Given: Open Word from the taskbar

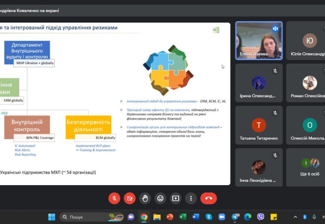Looking at the screenshot, I should coord(196,217).
